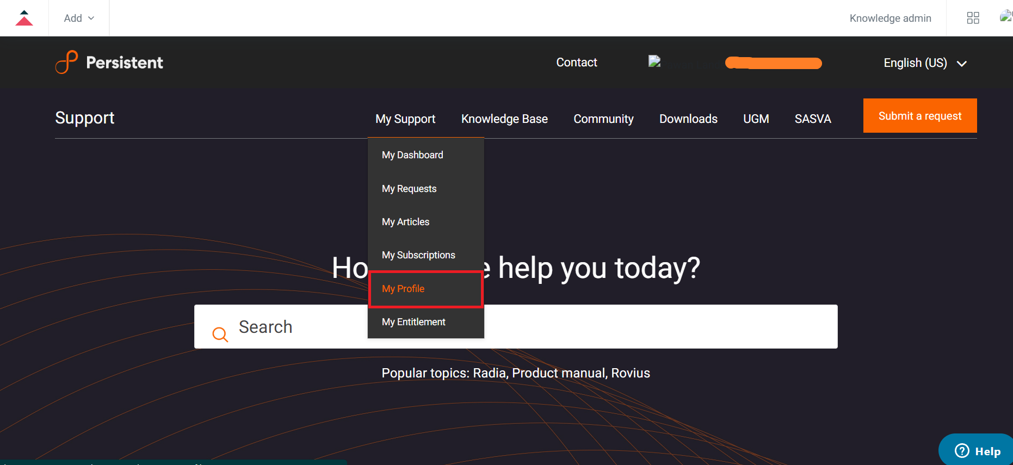The width and height of the screenshot is (1013, 465).
Task: Open the Contact link
Action: (576, 63)
